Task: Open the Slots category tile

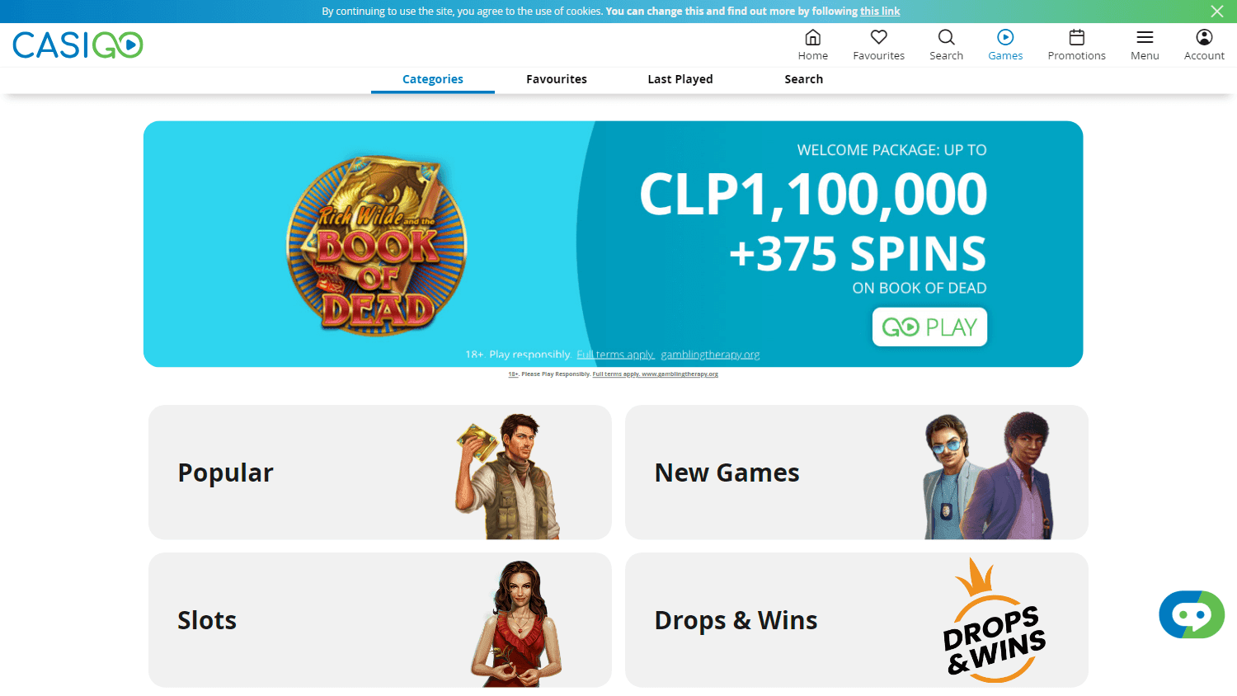Action: [x=380, y=620]
